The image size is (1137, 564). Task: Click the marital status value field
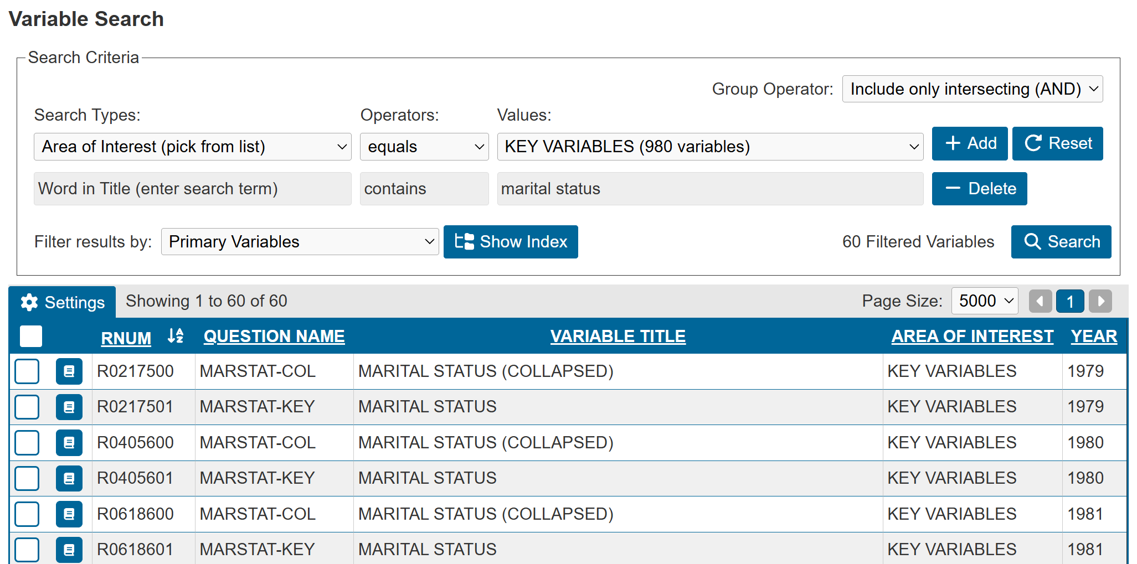pyautogui.click(x=710, y=189)
